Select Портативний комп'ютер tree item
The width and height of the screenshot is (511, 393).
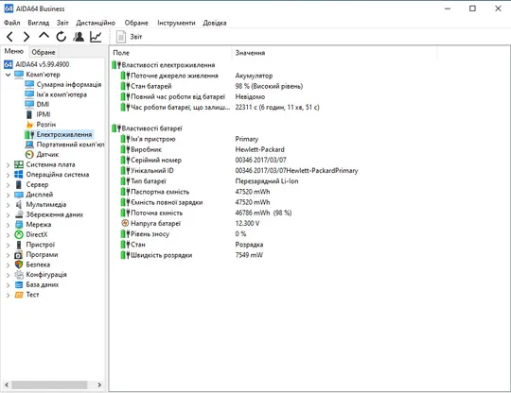pyautogui.click(x=70, y=145)
